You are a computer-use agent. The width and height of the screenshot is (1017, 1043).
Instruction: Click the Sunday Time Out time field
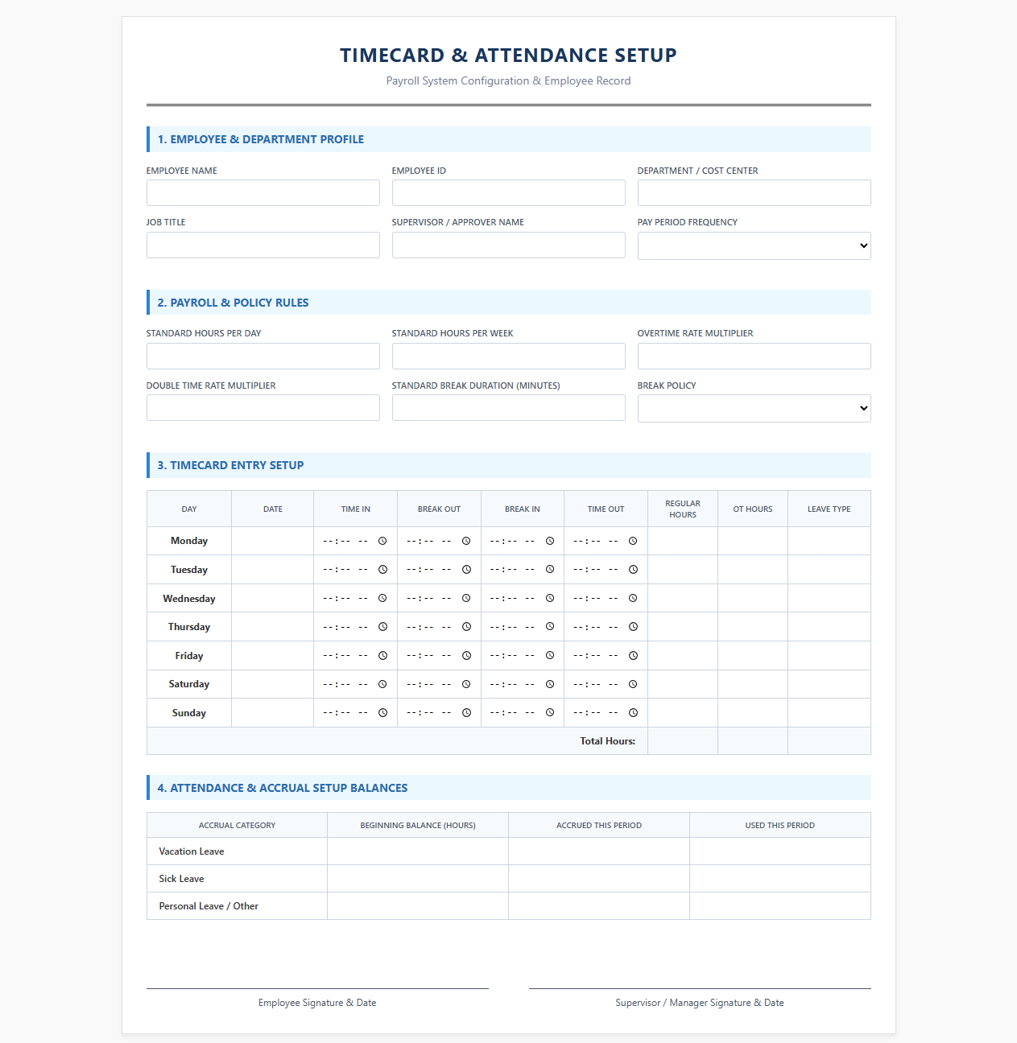[x=606, y=713]
